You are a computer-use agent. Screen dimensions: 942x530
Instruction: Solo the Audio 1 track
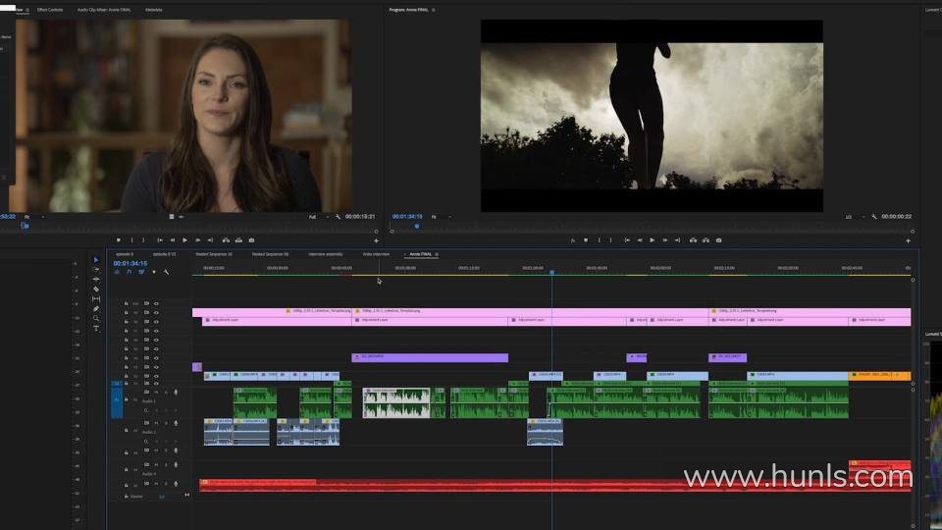point(166,393)
